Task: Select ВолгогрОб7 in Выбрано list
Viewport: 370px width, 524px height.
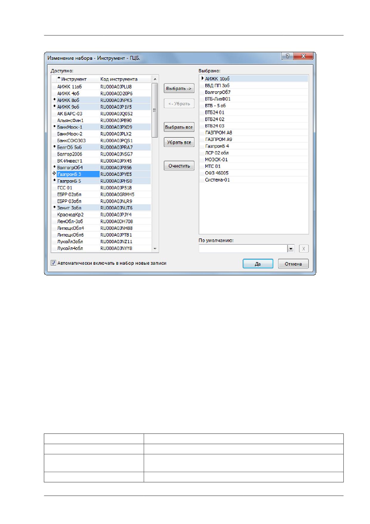Action: pos(254,92)
